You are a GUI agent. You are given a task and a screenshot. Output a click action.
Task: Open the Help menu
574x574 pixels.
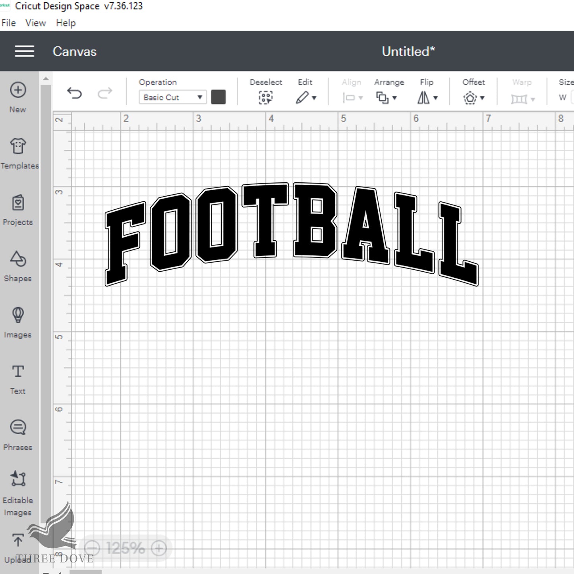(x=66, y=23)
